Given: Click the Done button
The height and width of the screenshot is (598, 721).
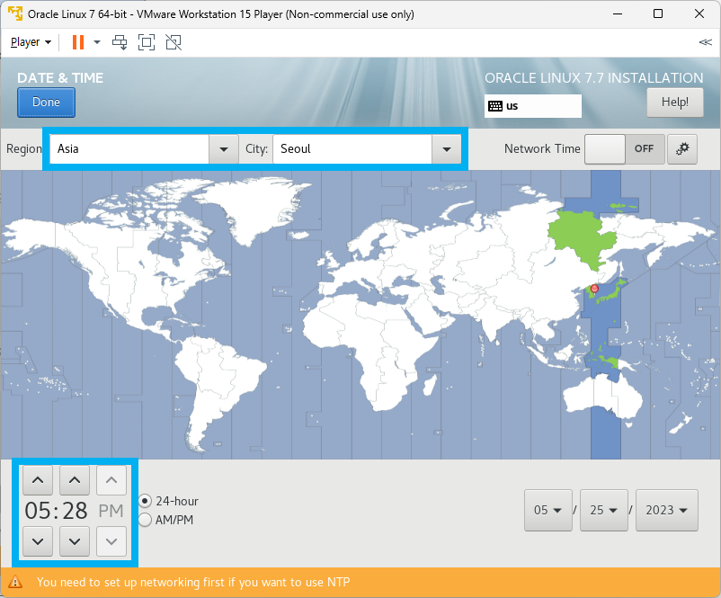Looking at the screenshot, I should [x=46, y=103].
